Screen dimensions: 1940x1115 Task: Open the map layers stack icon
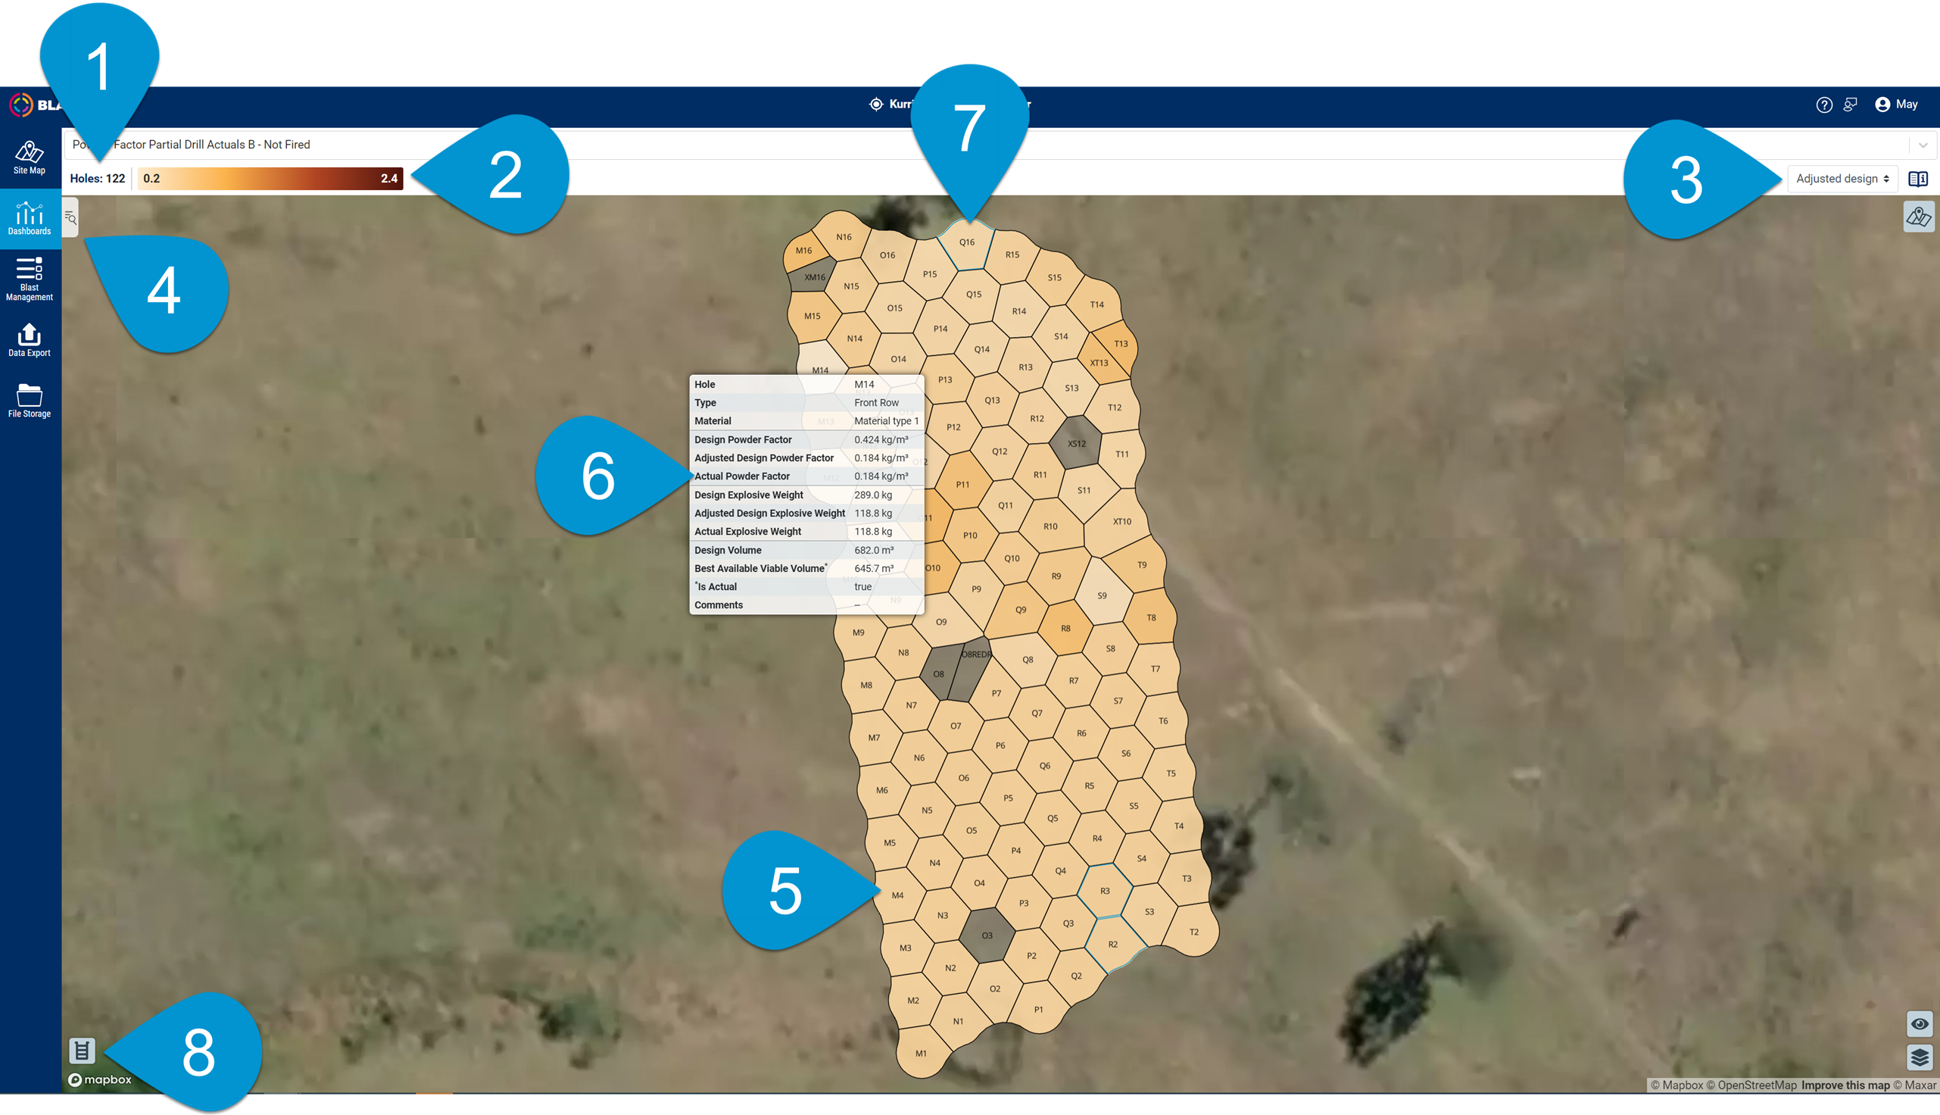point(1920,1057)
